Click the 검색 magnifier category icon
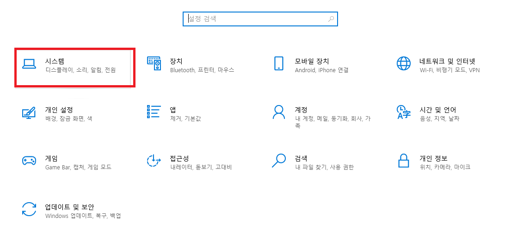 [279, 160]
